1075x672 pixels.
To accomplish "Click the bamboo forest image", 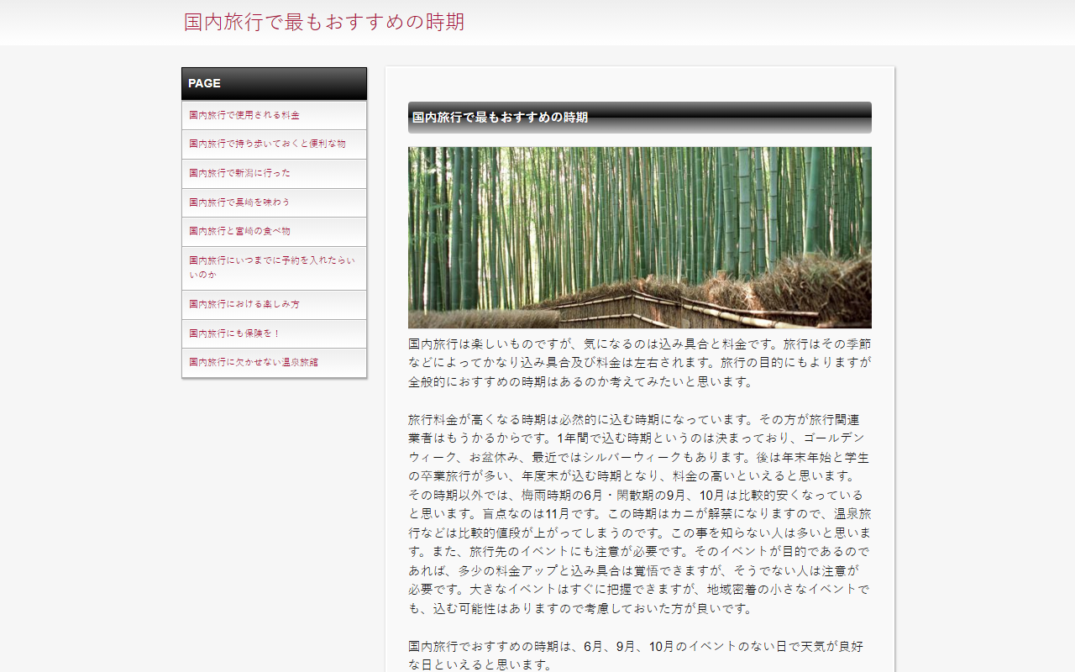I will click(x=640, y=238).
